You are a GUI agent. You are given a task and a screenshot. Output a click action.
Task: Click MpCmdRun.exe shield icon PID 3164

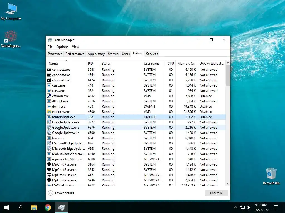pos(49,164)
